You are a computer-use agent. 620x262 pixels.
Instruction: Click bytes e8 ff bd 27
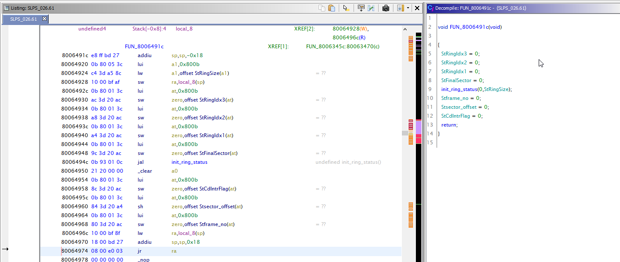tap(105, 55)
